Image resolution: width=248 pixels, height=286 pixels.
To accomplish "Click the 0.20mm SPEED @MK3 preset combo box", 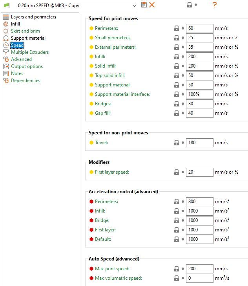I will point(69,5).
